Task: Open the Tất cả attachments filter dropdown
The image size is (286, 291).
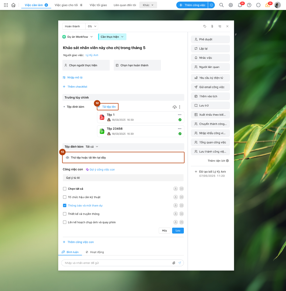Action: 92,147
